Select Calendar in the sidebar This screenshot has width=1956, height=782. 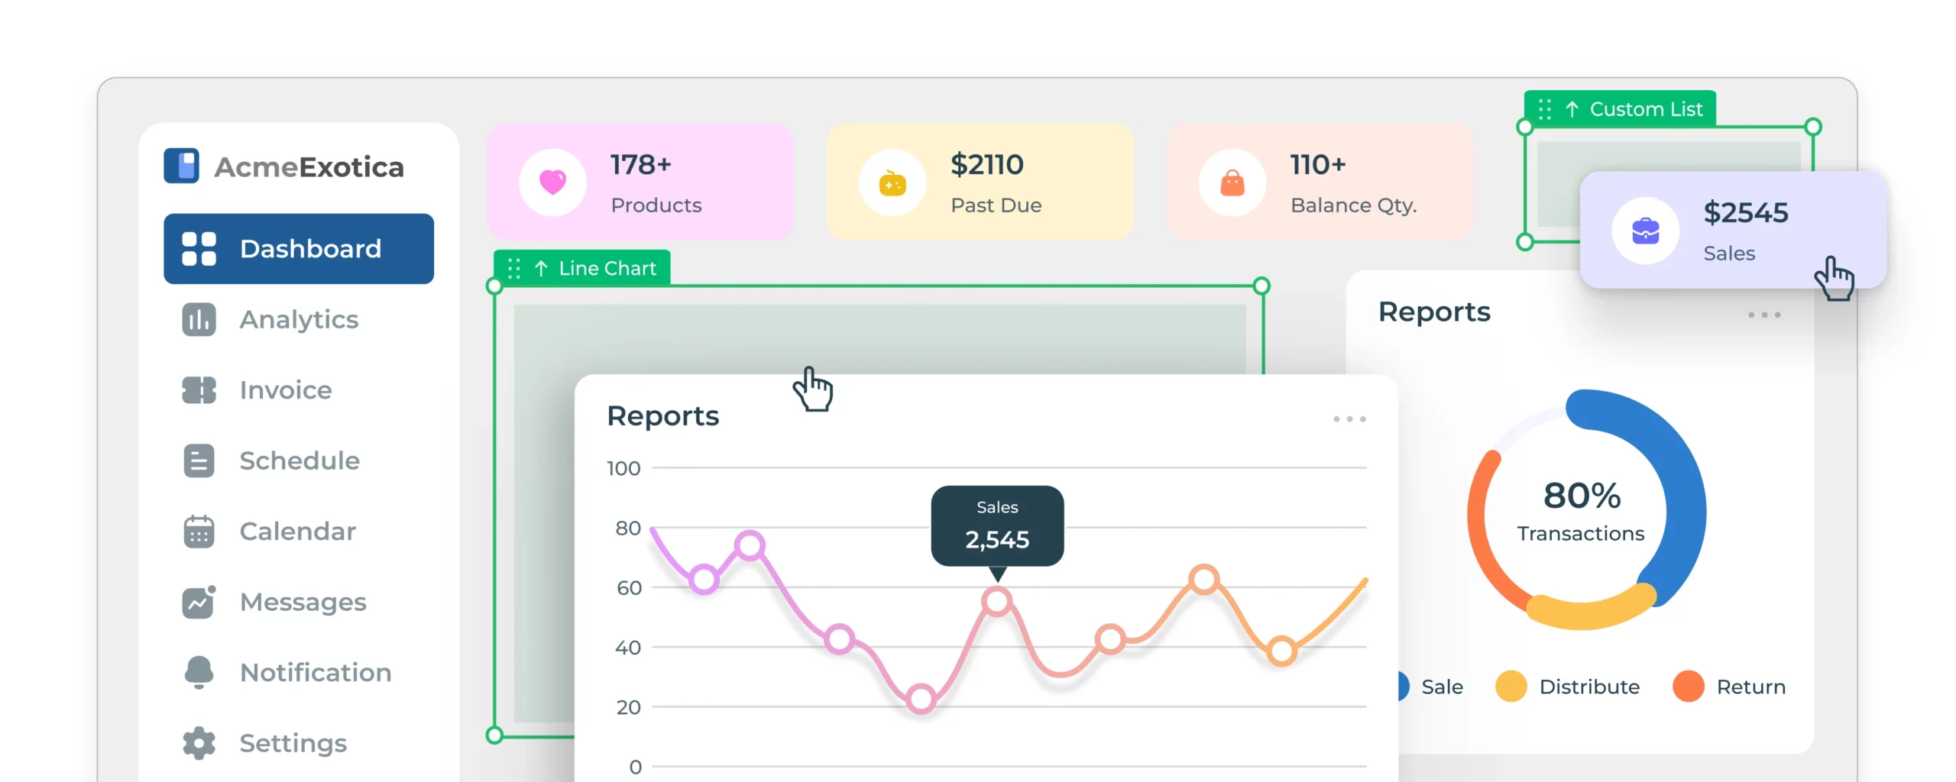[299, 532]
